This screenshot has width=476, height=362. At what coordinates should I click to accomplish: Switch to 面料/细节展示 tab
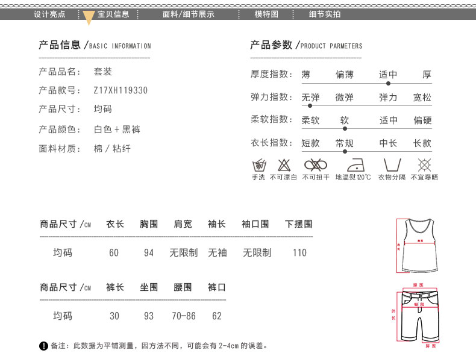(x=188, y=14)
